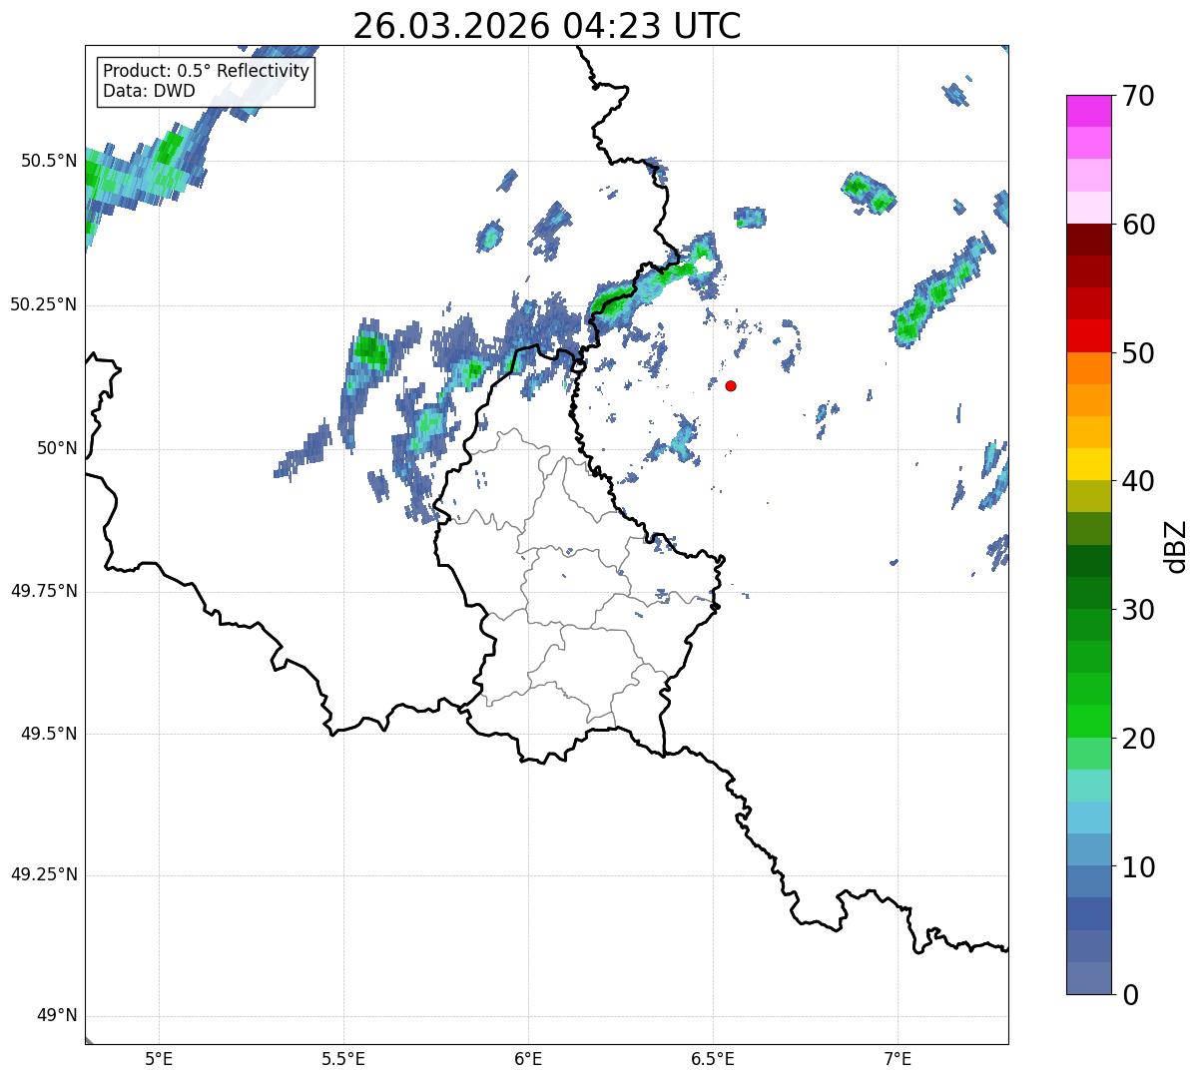
Task: Pick the bright yellow swatch just above 40
Action: (1088, 464)
